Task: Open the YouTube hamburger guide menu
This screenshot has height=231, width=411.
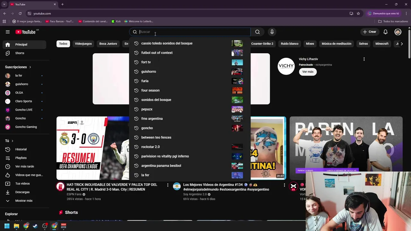Action: point(8,32)
